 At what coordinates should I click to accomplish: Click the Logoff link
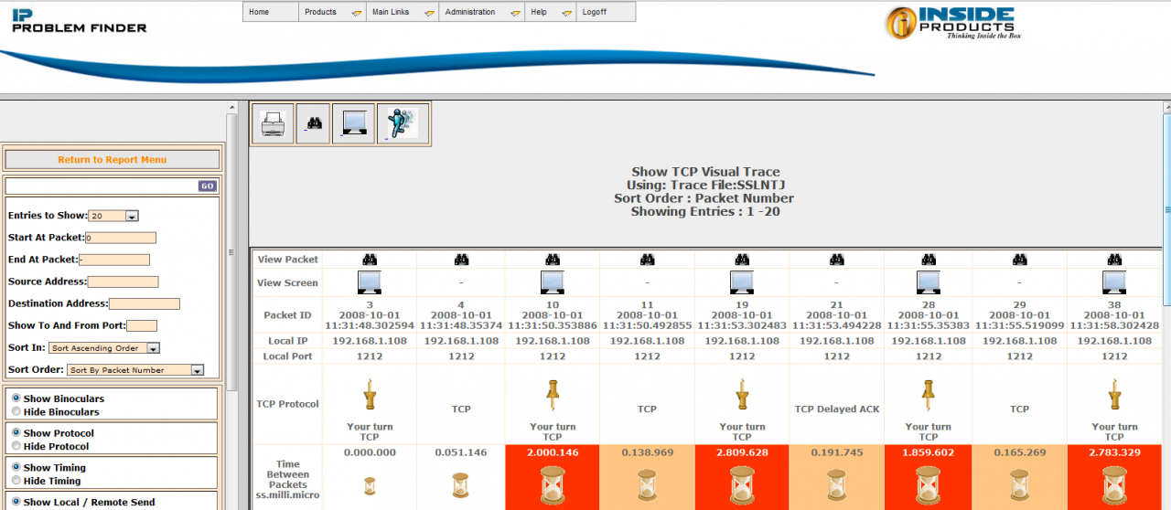[594, 12]
